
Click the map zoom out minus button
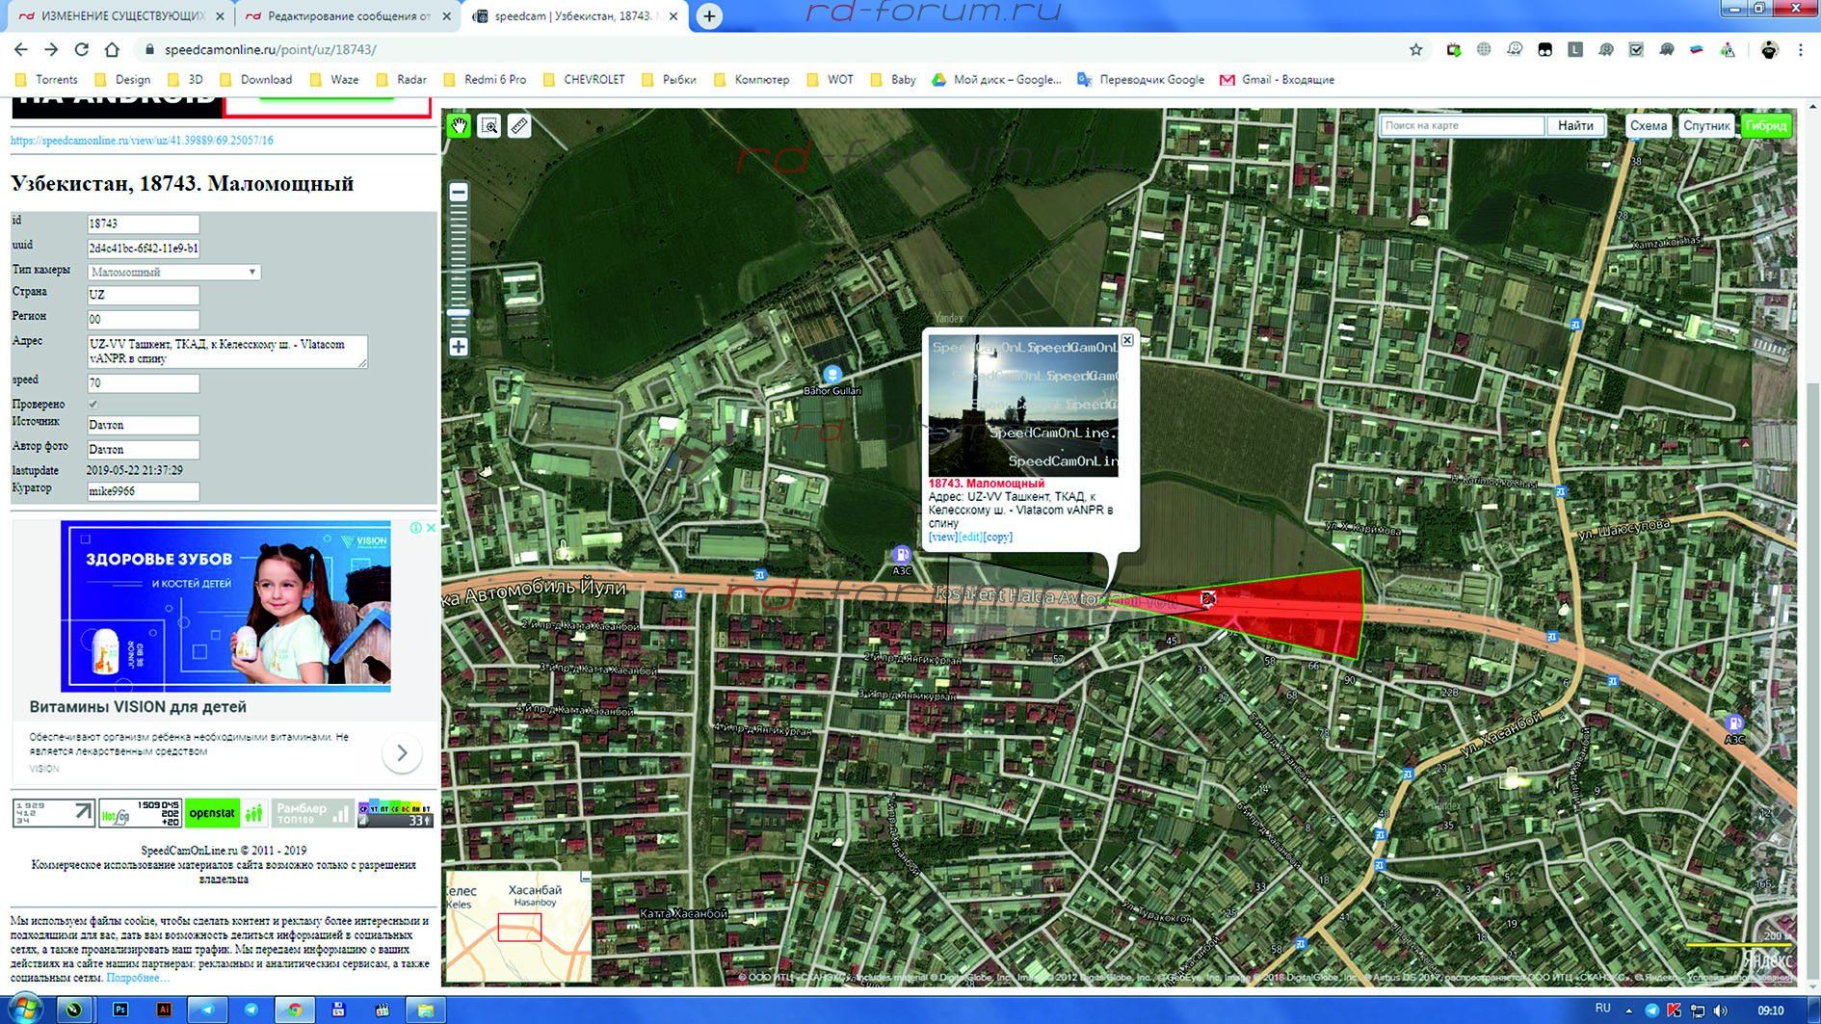click(459, 193)
